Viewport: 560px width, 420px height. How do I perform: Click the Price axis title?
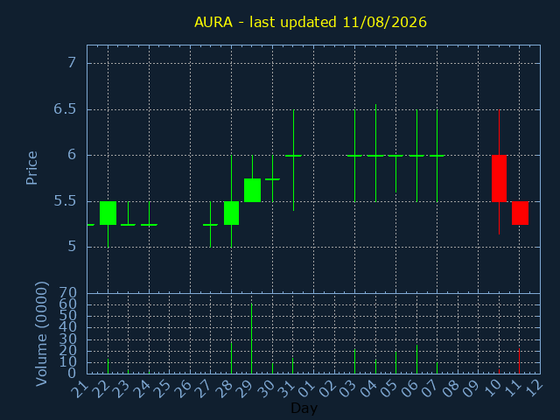pos(31,168)
